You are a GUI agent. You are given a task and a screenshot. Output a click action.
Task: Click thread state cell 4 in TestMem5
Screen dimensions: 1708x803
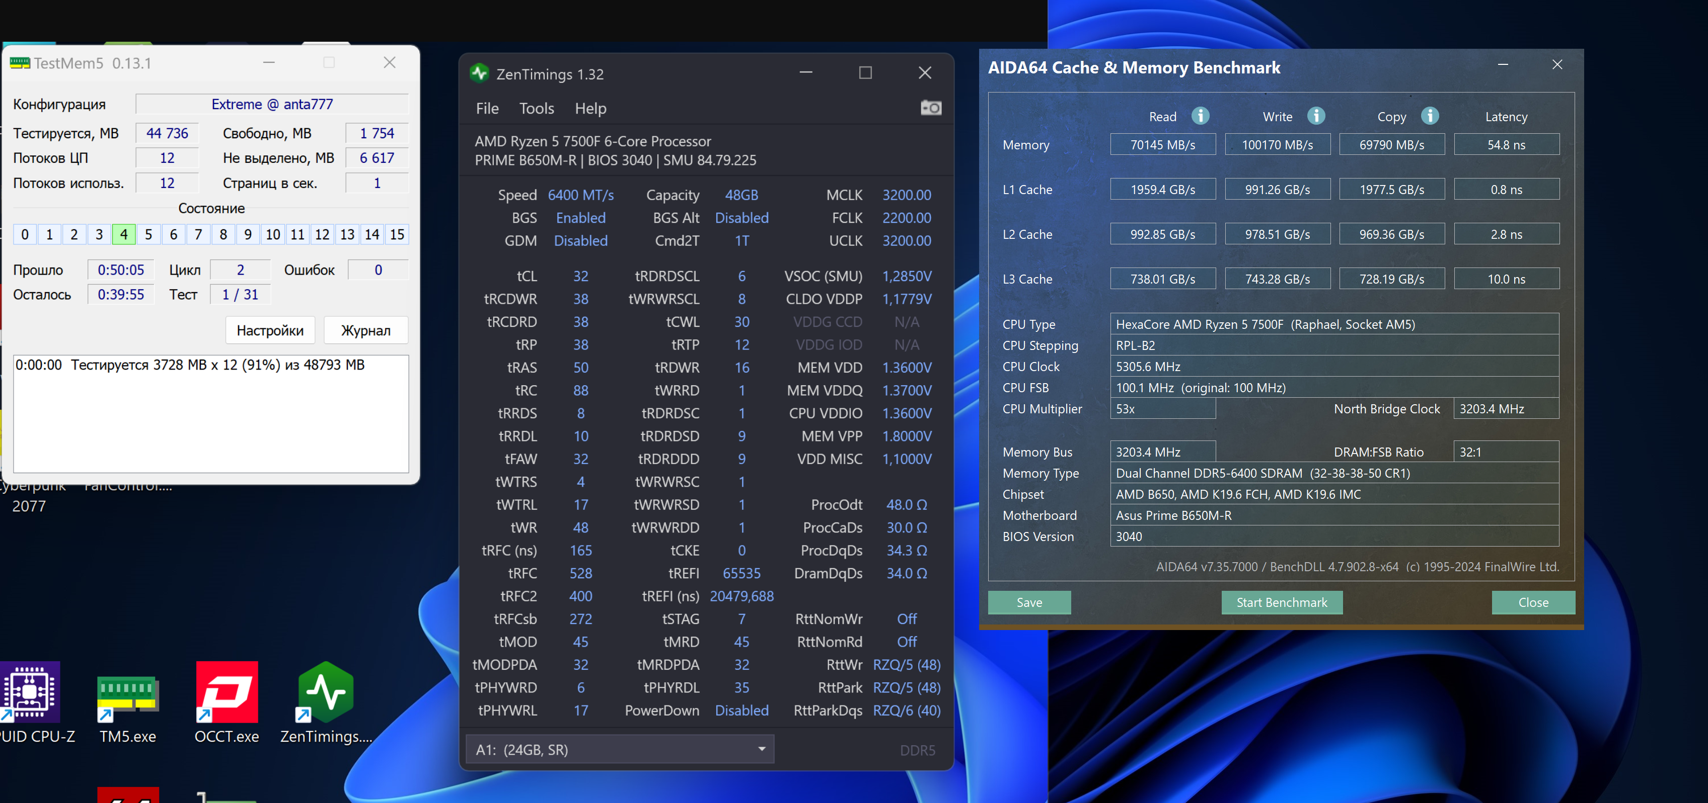click(123, 234)
